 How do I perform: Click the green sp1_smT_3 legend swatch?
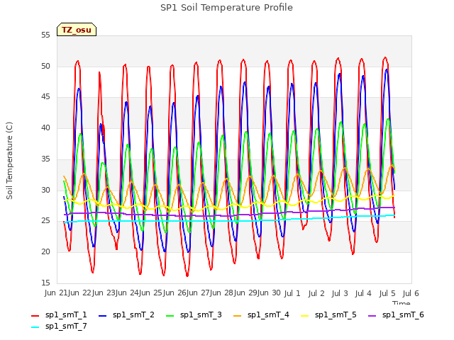point(170,316)
